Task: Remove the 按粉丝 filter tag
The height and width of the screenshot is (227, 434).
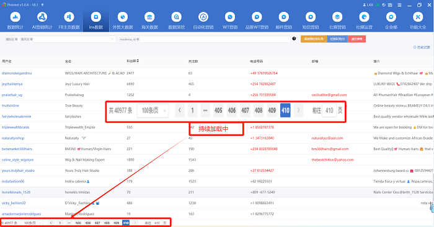Action: pyautogui.click(x=16, y=39)
